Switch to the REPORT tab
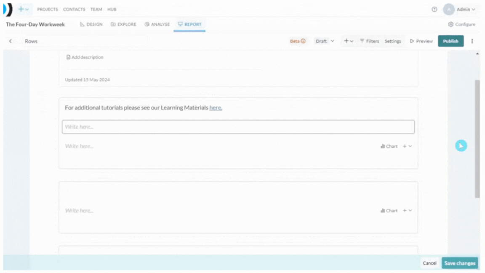Screen dimensions: 485x273 pyautogui.click(x=189, y=24)
